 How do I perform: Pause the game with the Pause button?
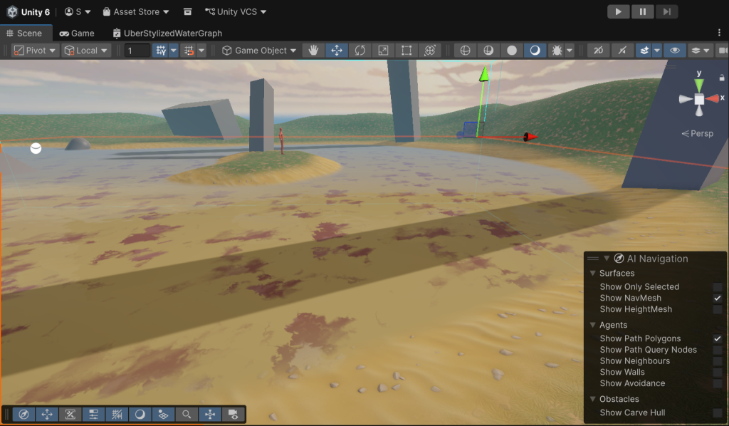point(642,11)
